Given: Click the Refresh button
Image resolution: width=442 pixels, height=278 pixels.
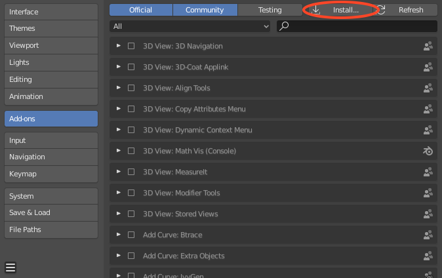Looking at the screenshot, I should tap(405, 10).
